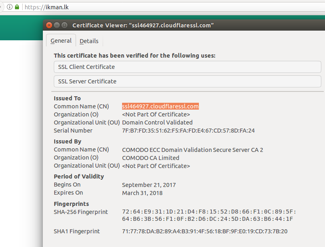Click the SHA1 fingerprint value 71:77:78:DA
The image size is (325, 247).
tap(205, 231)
